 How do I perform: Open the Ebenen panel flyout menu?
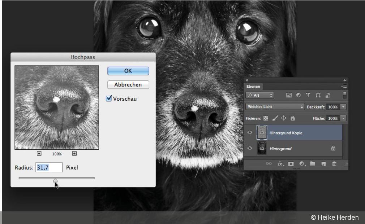[344, 87]
